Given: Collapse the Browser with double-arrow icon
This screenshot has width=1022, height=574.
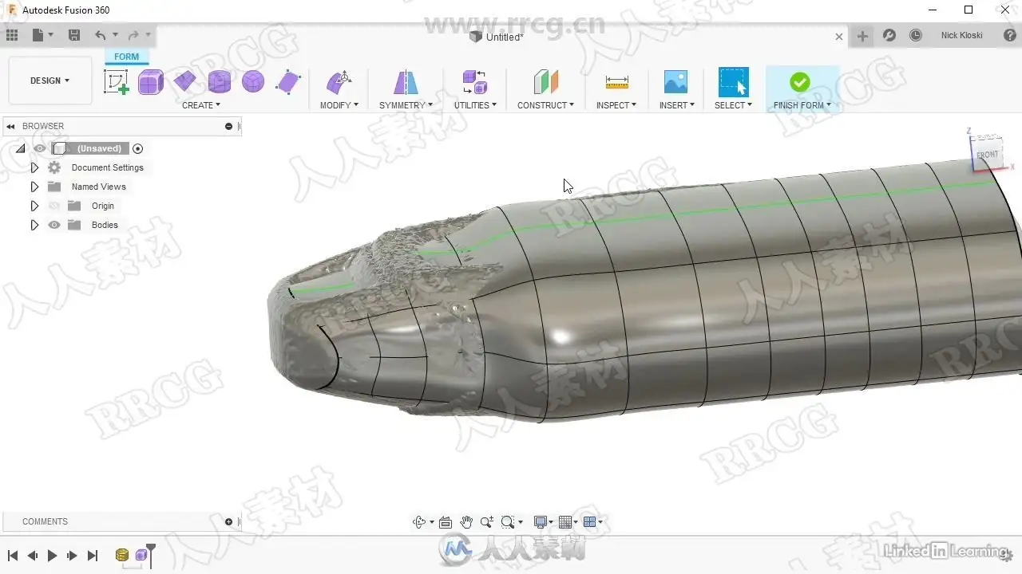Looking at the screenshot, I should [12, 126].
